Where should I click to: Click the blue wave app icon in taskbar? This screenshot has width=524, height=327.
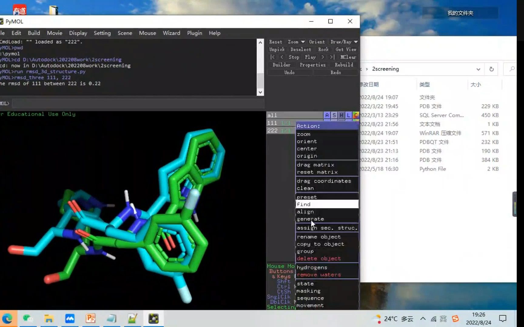click(x=70, y=319)
